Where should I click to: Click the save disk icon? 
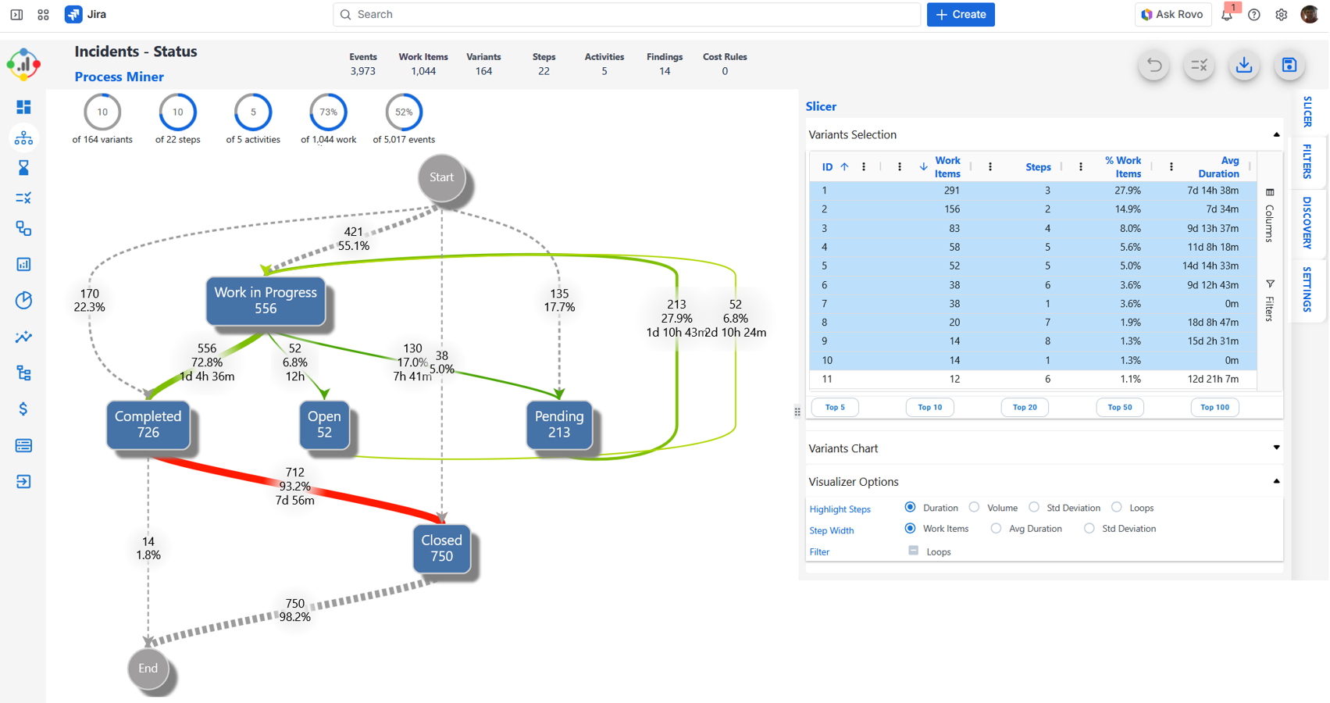1289,66
